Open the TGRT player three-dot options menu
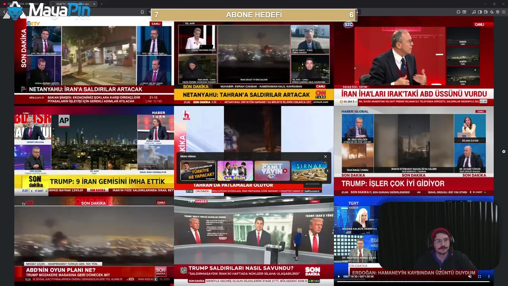This screenshot has width=508, height=286. (489, 276)
